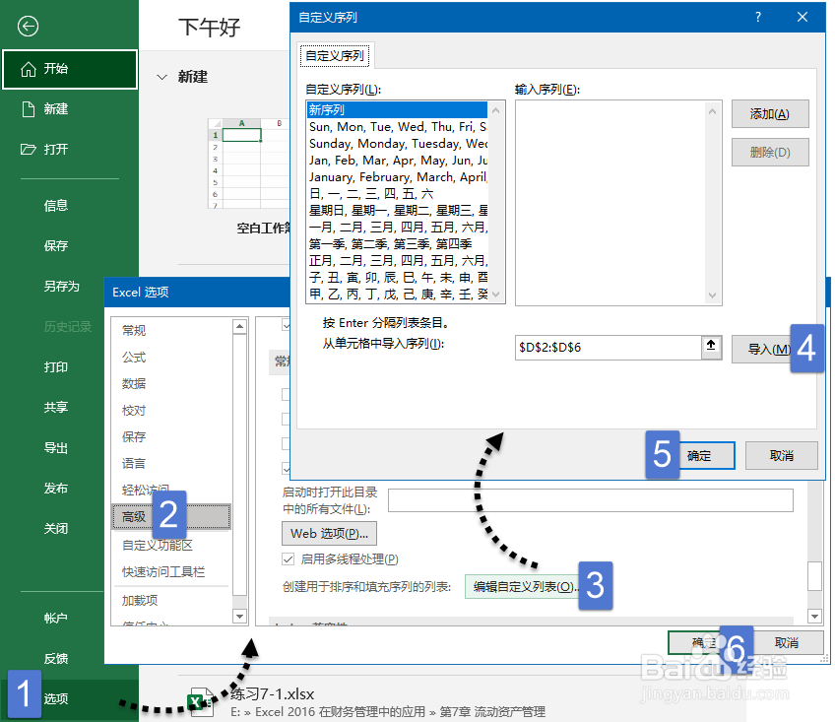Select 保存 in Excel 选项 categories
The image size is (835, 722).
click(134, 437)
